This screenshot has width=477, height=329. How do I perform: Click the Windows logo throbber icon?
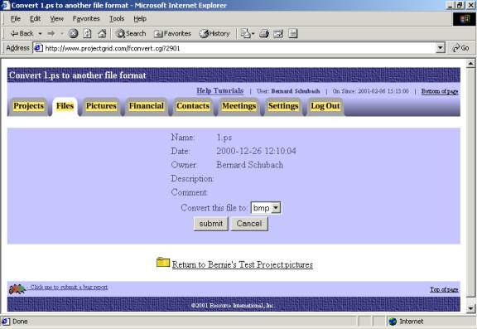(464, 19)
